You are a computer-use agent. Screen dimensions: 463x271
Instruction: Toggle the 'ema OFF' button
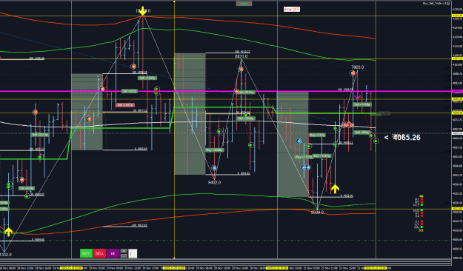[292, 10]
